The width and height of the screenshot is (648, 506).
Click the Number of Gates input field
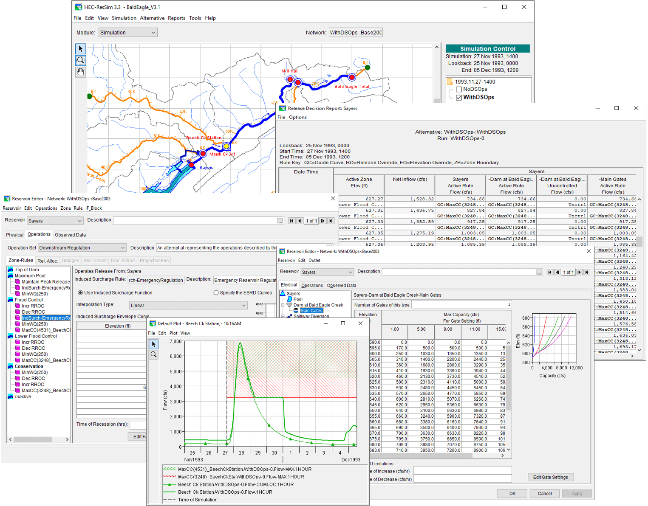(461, 305)
